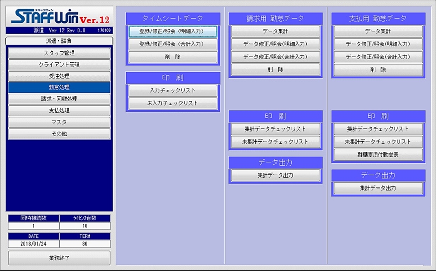Open データ修正/照会(明細入力) under 支払用
This screenshot has width=436, height=271.
point(379,45)
